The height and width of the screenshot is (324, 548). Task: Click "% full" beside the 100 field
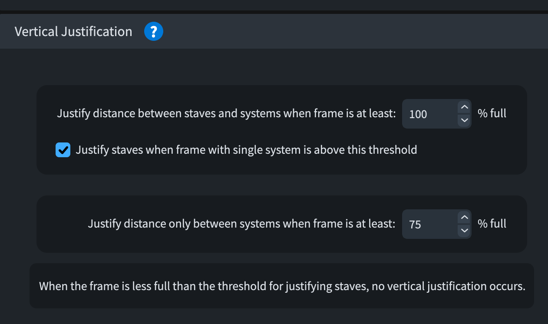click(492, 114)
